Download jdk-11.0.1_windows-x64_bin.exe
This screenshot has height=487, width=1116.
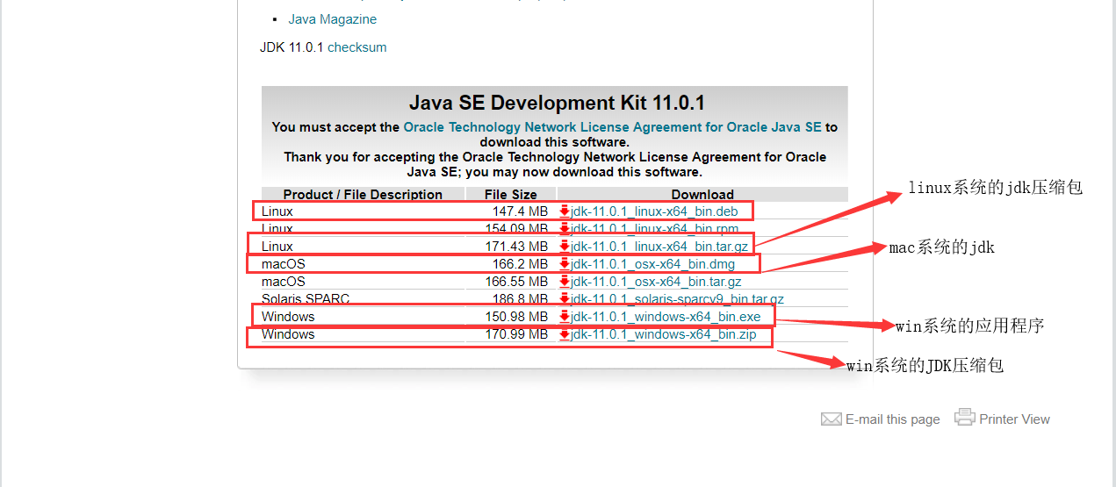pyautogui.click(x=666, y=317)
